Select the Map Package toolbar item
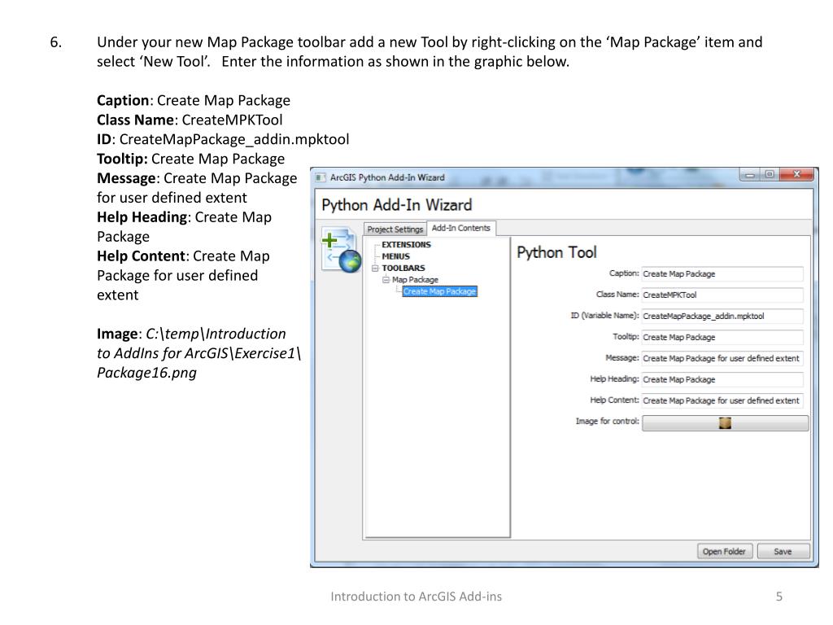The height and width of the screenshot is (625, 833). pos(415,280)
